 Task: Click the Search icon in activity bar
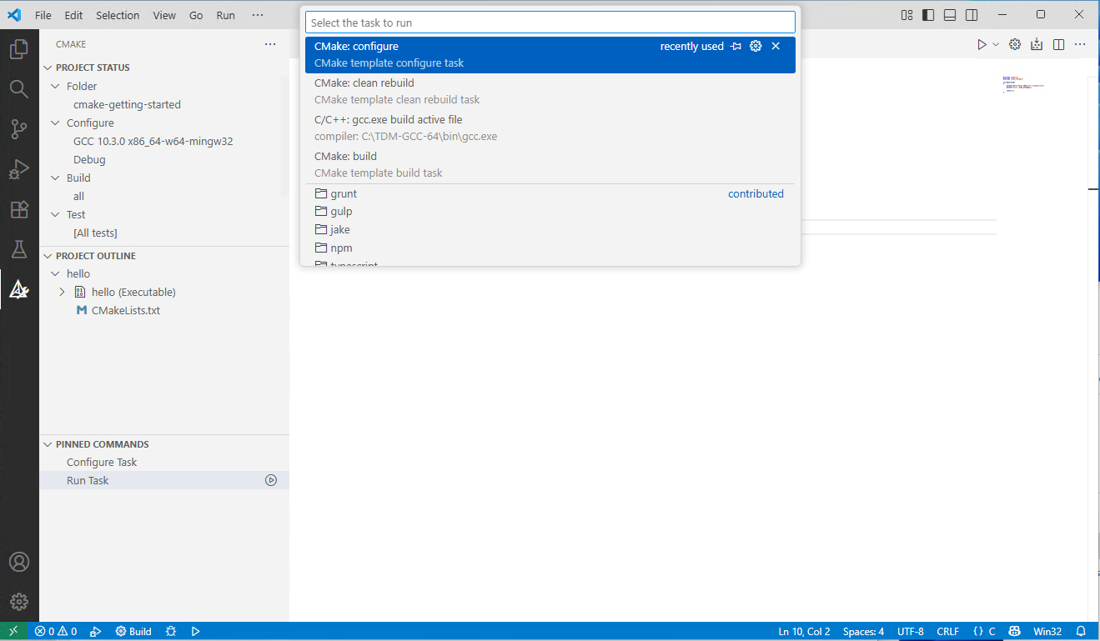19,88
